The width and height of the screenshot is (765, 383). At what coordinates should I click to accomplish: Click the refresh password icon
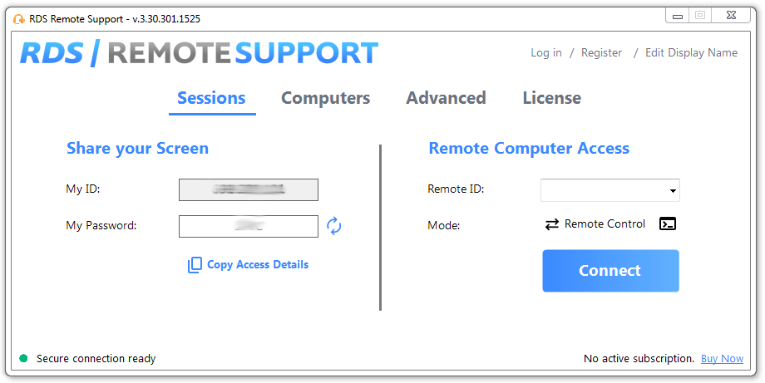click(334, 226)
